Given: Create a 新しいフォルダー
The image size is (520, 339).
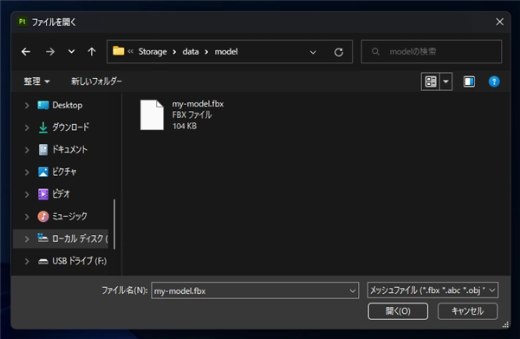Looking at the screenshot, I should pos(96,81).
